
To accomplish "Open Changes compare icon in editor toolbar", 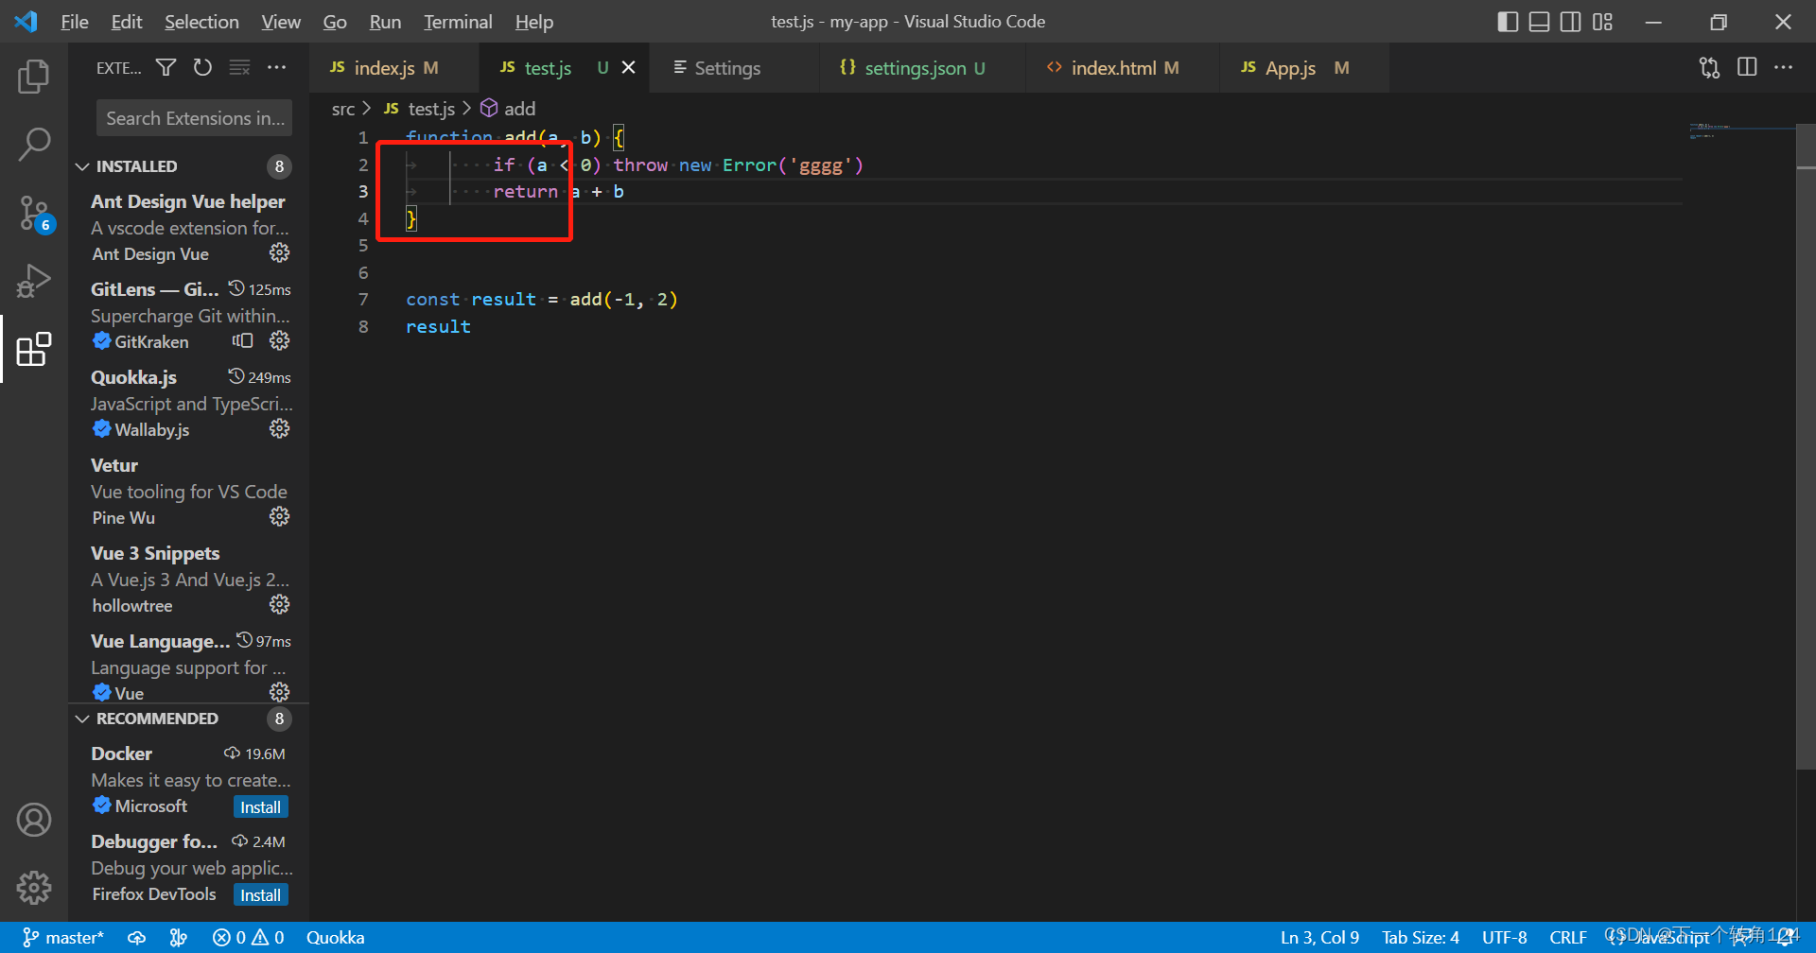I will click(1709, 68).
